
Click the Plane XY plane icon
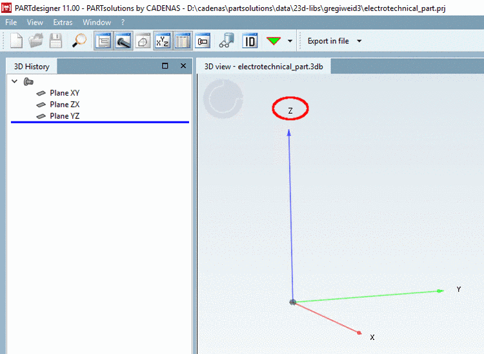41,93
